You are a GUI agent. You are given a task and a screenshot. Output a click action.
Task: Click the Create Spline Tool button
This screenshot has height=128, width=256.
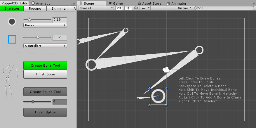(45, 92)
